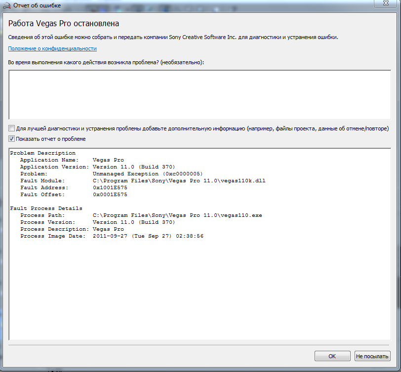This screenshot has height=372, width=401.
Task: Click the Process Image Date line
Action: tap(112, 236)
